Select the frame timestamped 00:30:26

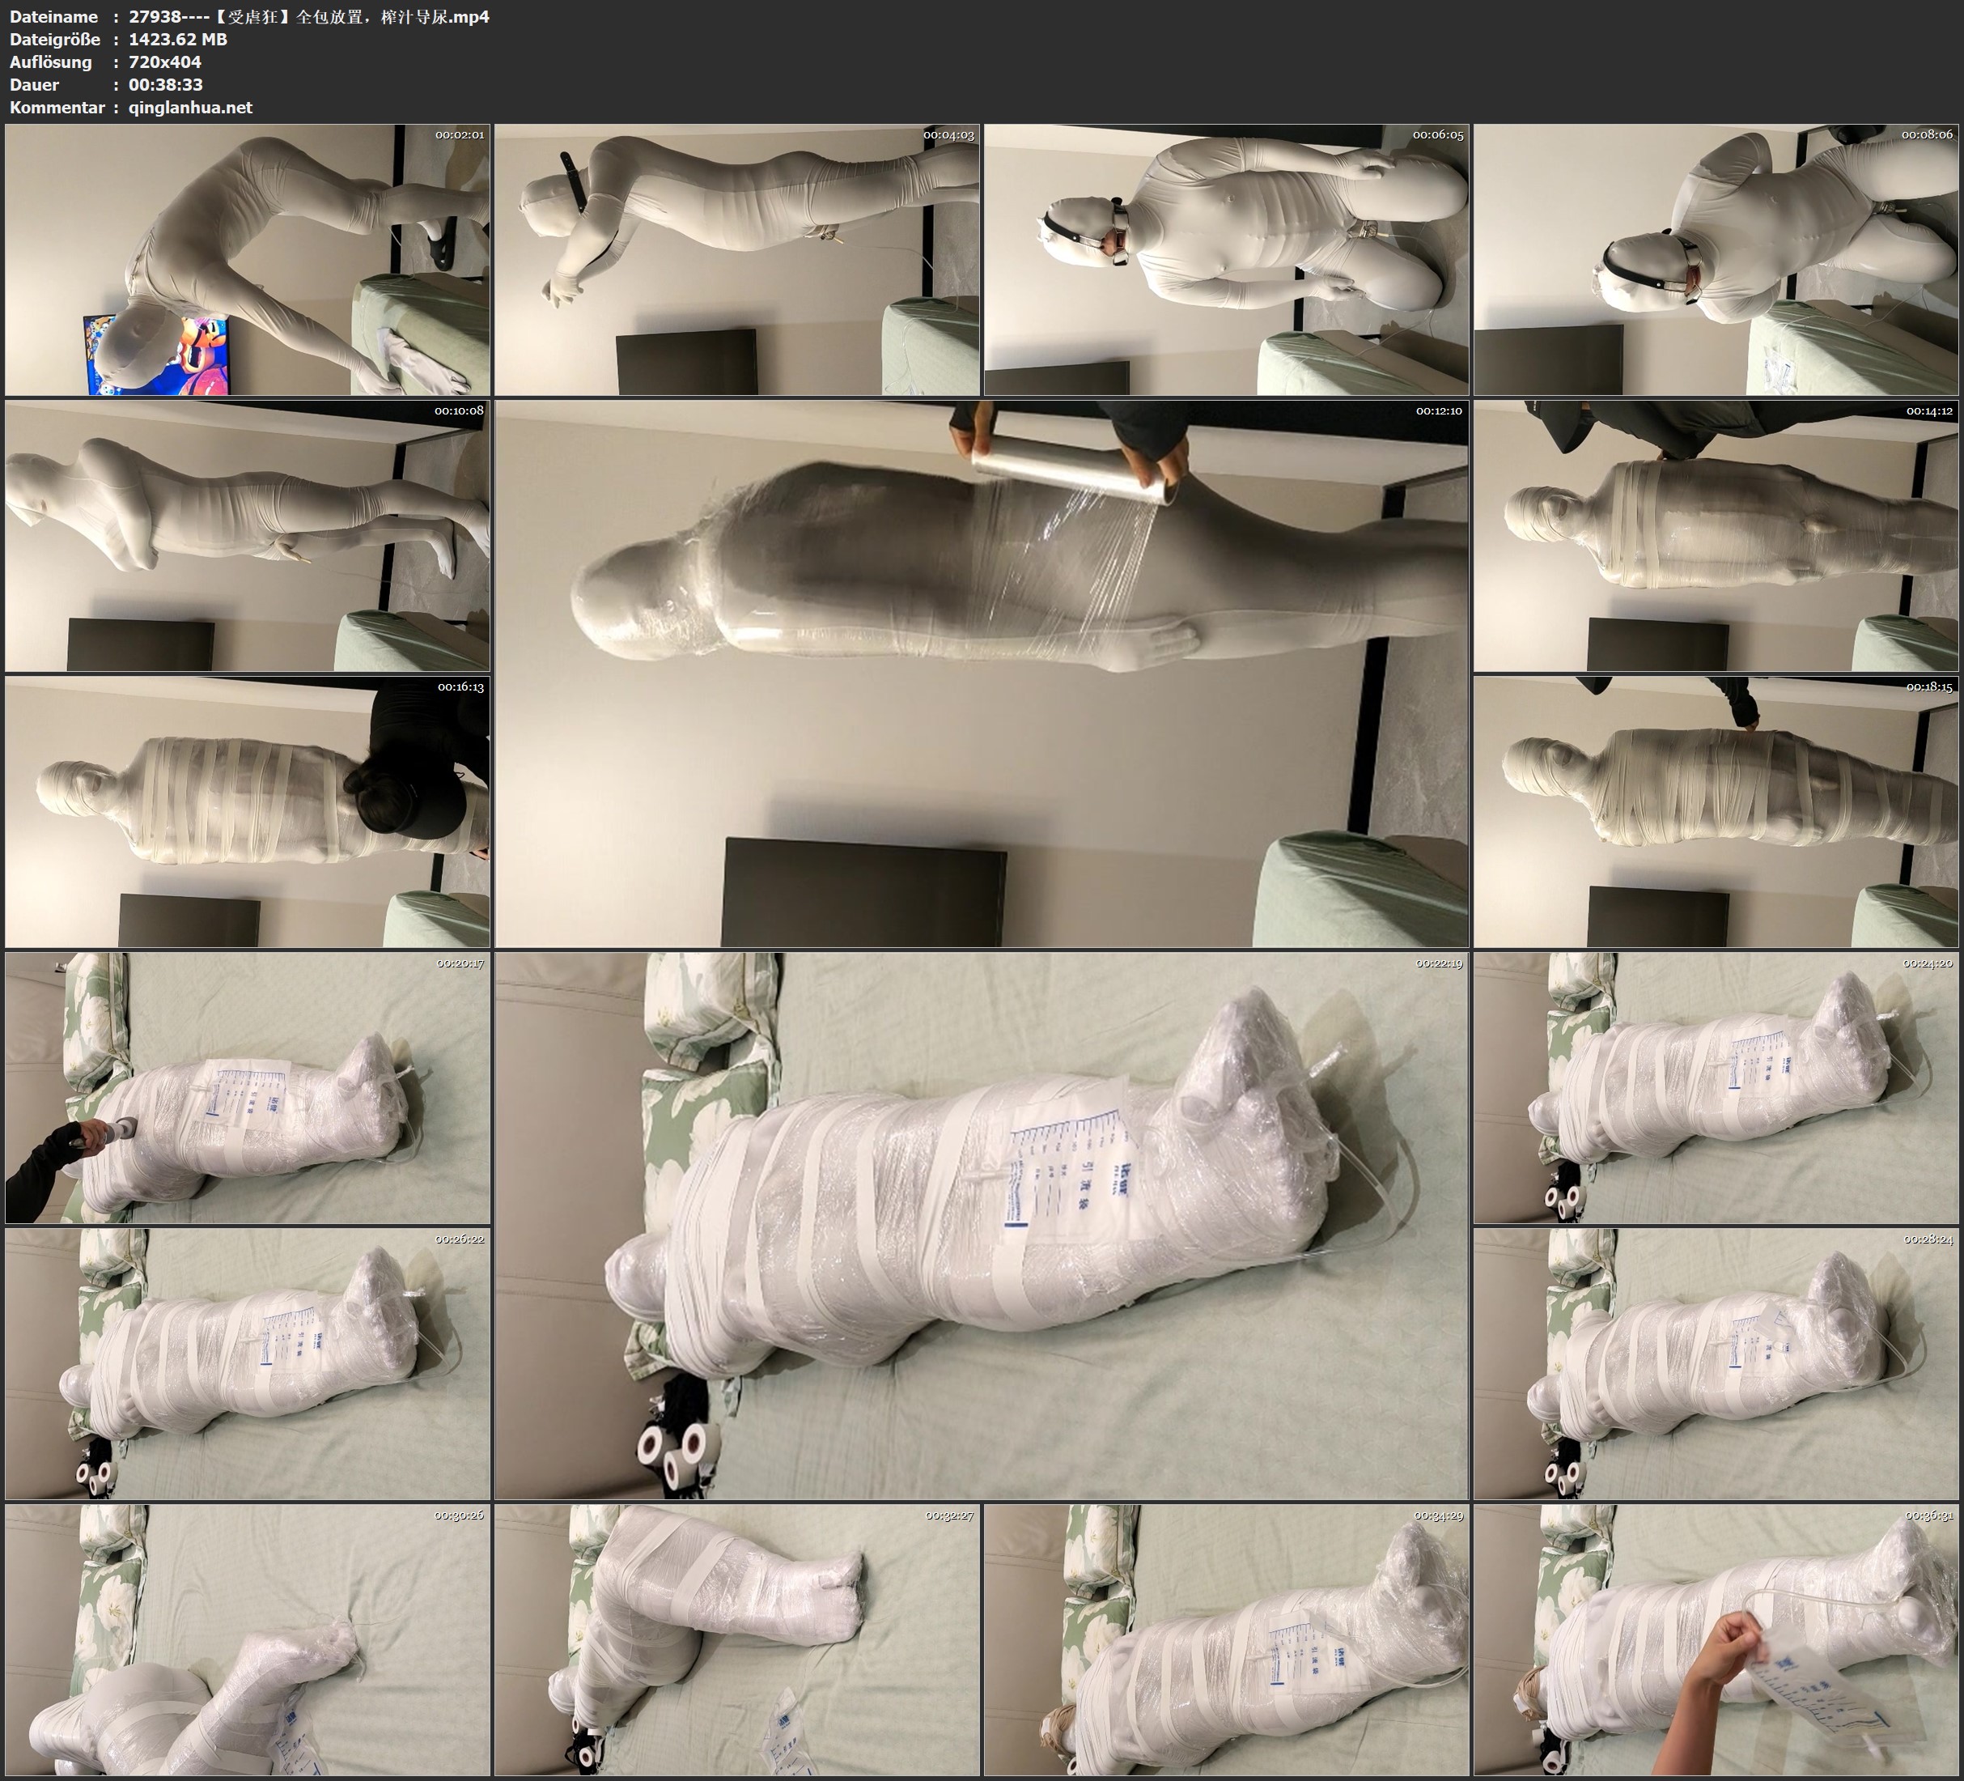(248, 1639)
